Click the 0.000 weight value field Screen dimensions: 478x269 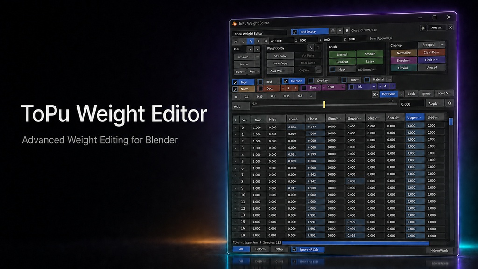coord(411,104)
